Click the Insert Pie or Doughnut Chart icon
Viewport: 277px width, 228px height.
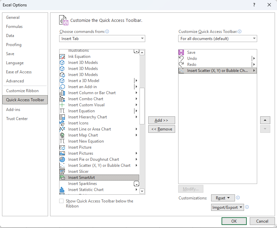(62, 159)
